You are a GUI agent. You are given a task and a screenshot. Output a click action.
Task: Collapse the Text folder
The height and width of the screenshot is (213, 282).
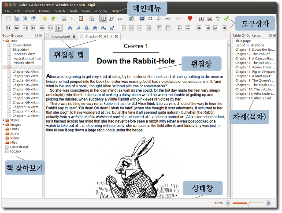coord(4,41)
